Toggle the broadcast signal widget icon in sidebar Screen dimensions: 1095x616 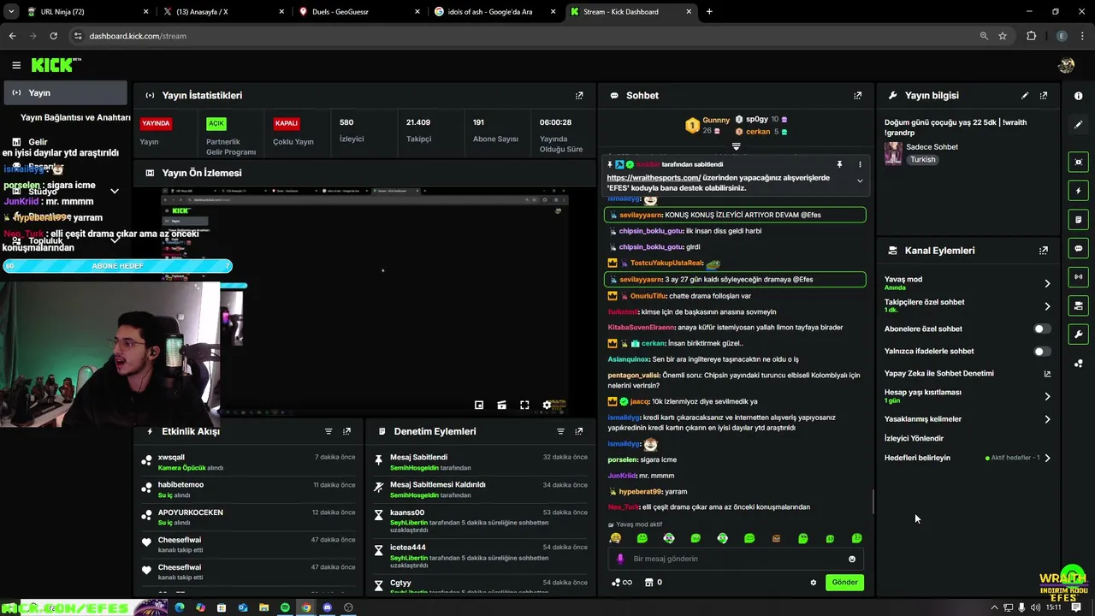click(x=1079, y=276)
